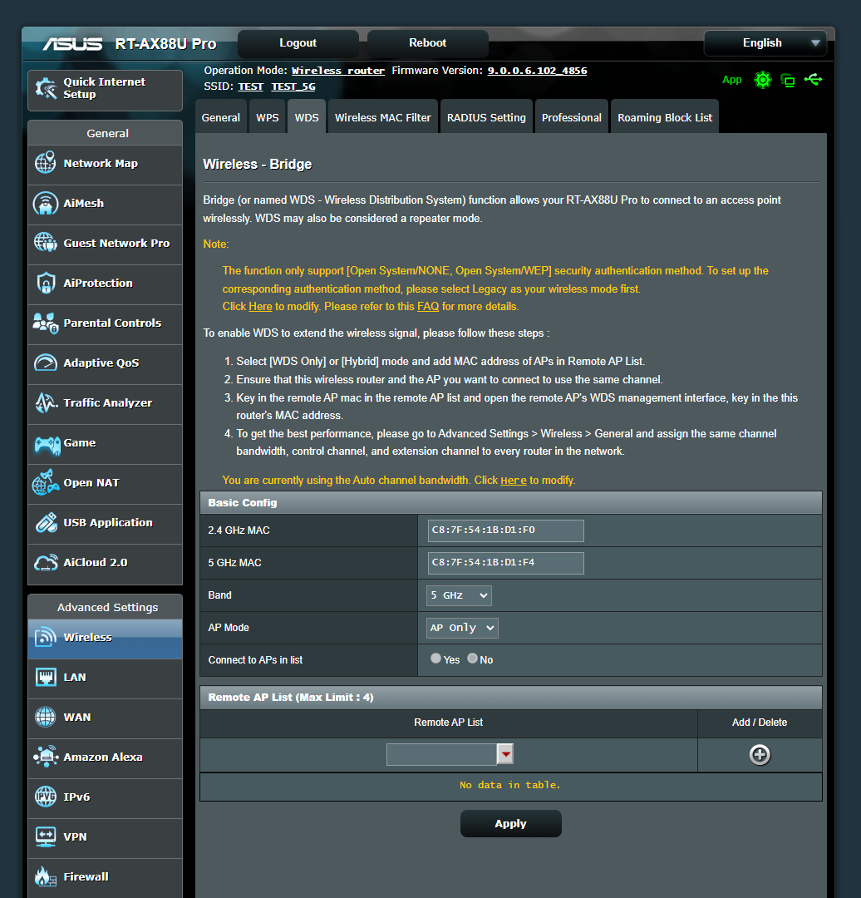Open the AP Mode dropdown
Screen dimensions: 861x898
click(x=462, y=628)
